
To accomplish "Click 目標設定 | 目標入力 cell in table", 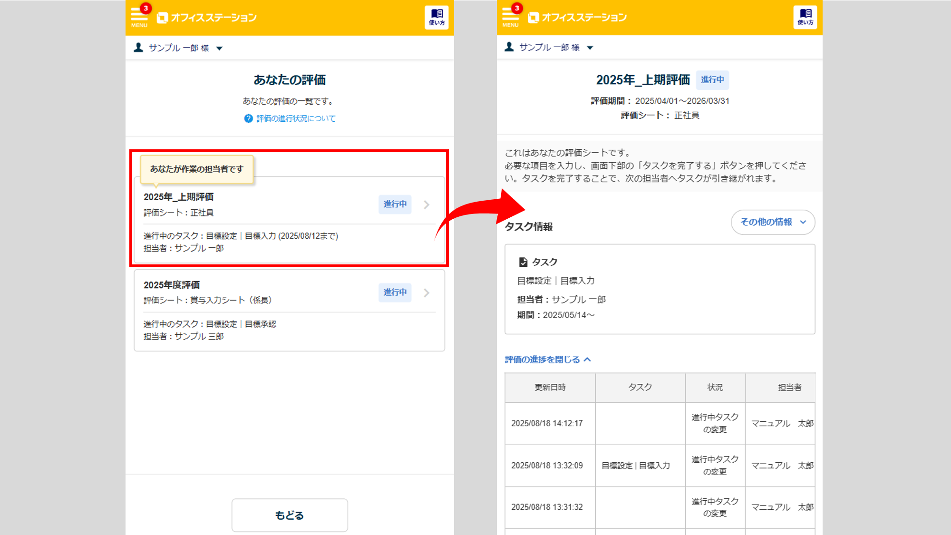I will click(x=640, y=466).
